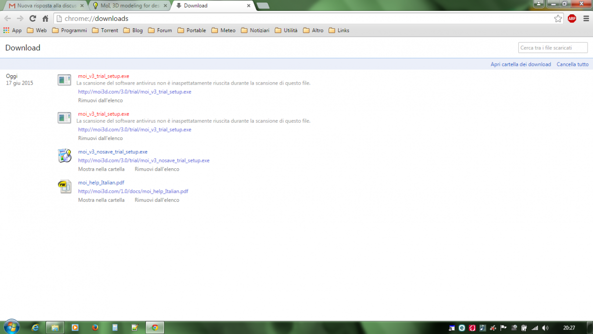Click the Apps shortcut in bookmarks bar

pos(12,30)
